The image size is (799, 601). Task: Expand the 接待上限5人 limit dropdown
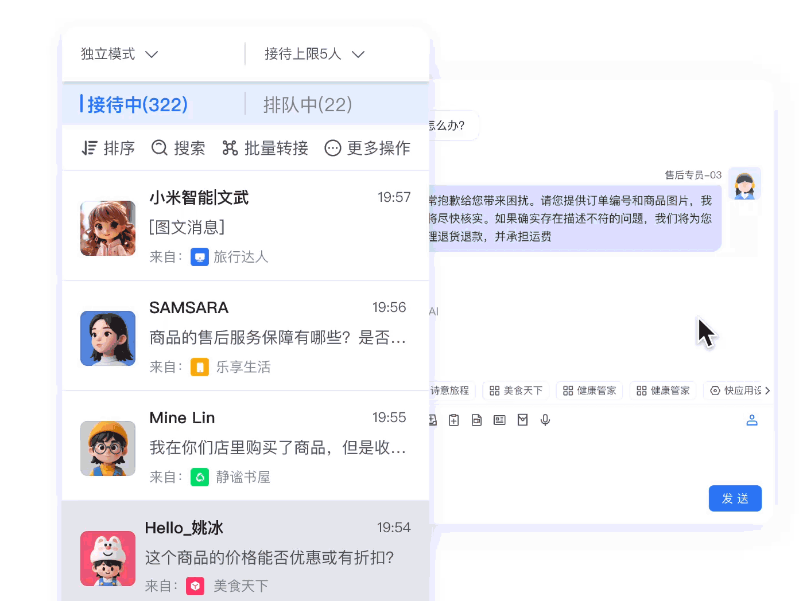click(313, 54)
